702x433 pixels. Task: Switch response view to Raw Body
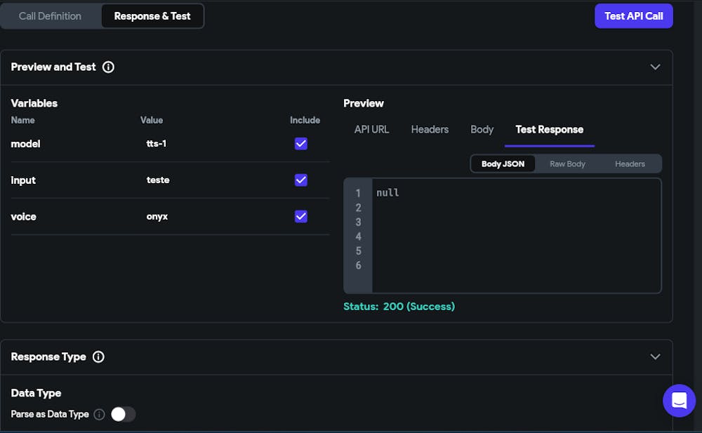[567, 164]
